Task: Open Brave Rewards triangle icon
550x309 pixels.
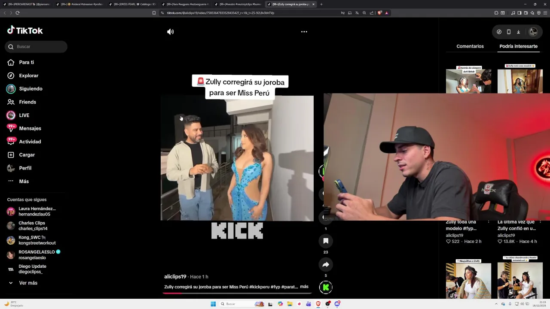Action: pos(387,13)
